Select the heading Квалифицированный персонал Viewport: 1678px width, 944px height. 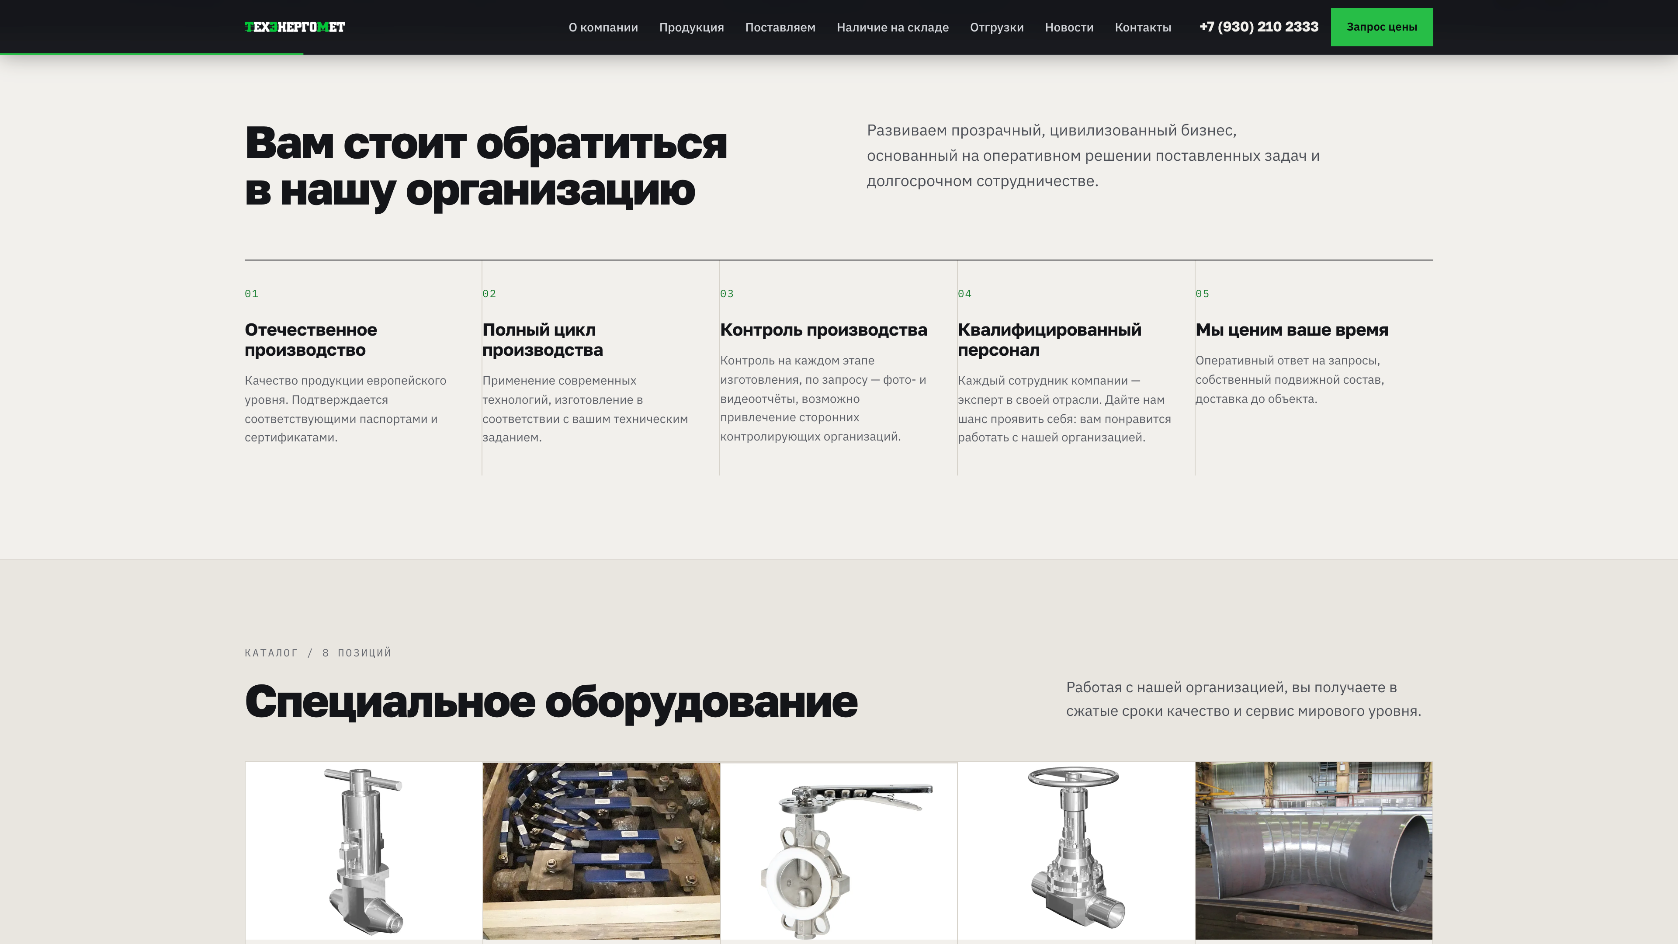click(x=1049, y=340)
